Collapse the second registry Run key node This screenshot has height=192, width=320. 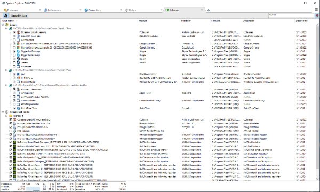click(6, 70)
